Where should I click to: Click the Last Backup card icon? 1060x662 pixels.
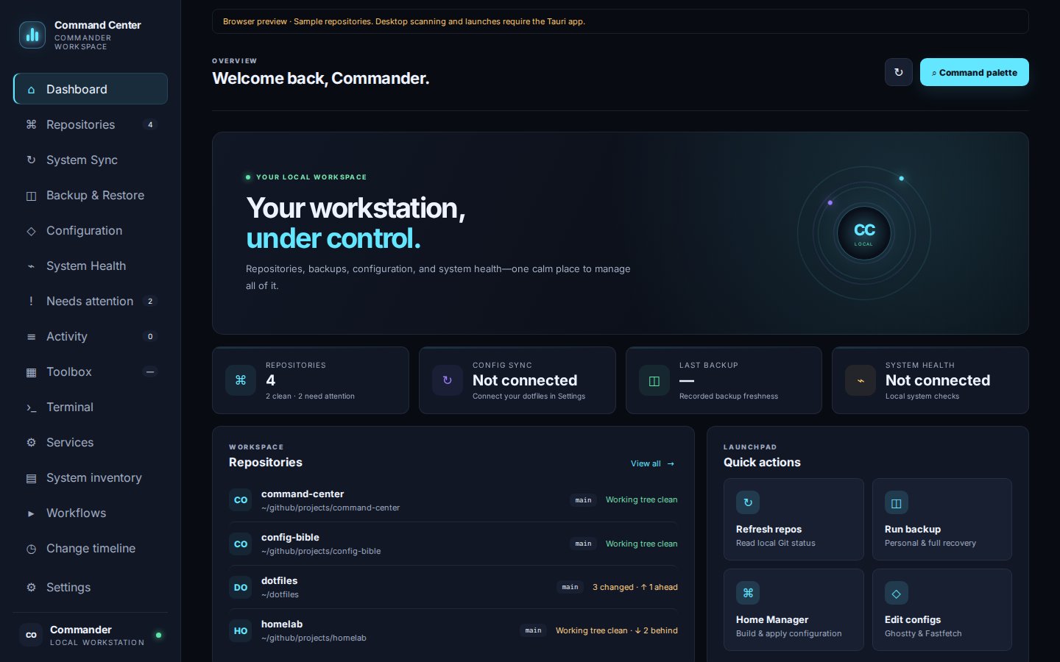654,380
